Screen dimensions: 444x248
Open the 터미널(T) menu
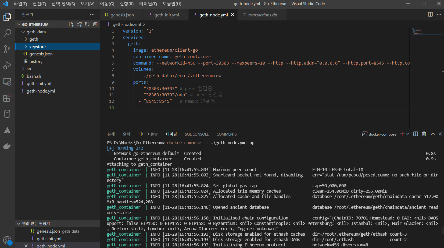point(148,4)
